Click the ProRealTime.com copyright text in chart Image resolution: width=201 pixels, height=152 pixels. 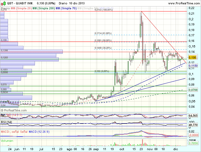(x=14, y=110)
